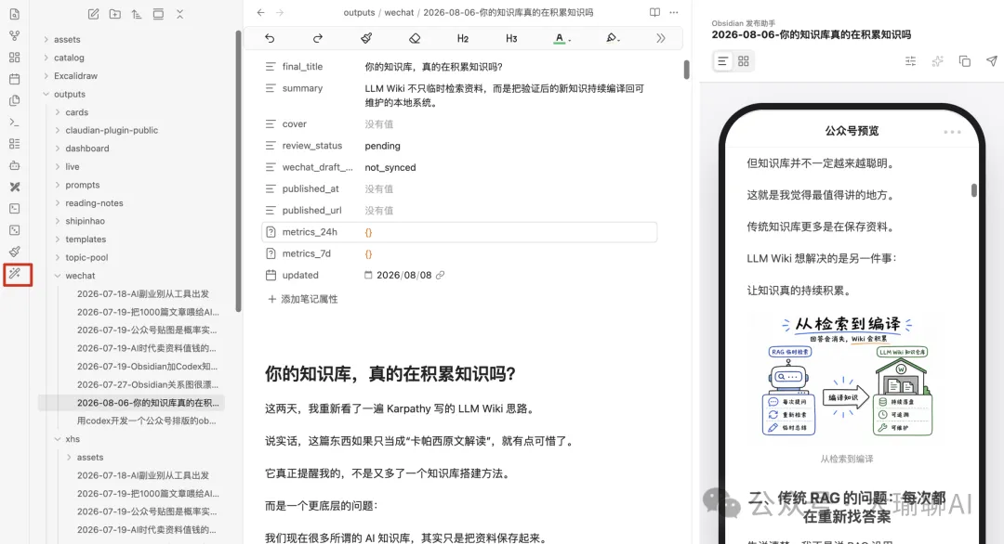Expand more toolbar tools double chevron
This screenshot has width=1004, height=544.
click(660, 38)
